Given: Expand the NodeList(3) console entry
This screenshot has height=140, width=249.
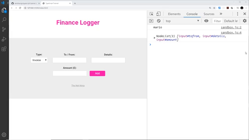Looking at the screenshot, I should (154, 38).
